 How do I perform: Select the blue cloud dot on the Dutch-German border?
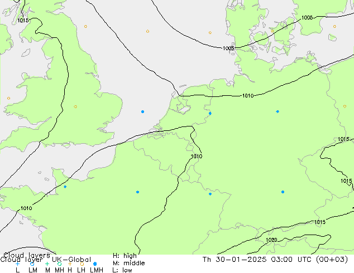210,113
